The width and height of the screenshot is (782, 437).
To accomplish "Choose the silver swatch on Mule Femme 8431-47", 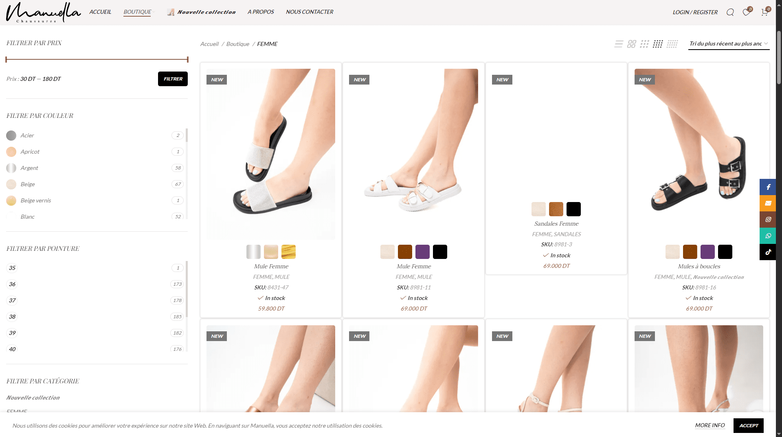I will click(253, 252).
